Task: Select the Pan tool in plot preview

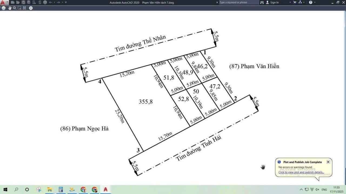Action: (10, 8)
